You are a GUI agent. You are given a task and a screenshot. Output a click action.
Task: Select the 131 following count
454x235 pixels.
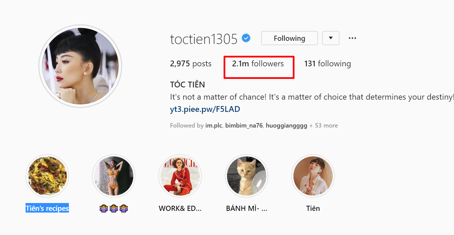click(327, 64)
